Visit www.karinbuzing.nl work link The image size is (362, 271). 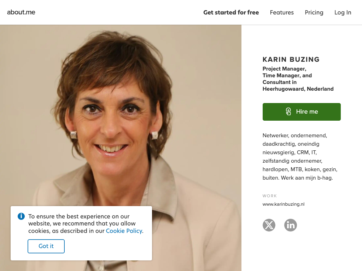[284, 204]
